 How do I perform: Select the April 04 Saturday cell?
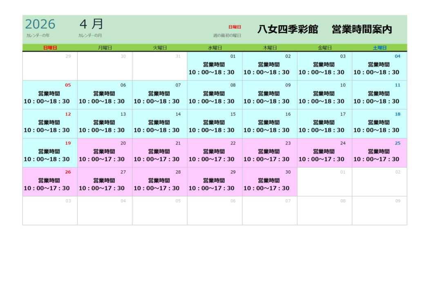click(379, 66)
